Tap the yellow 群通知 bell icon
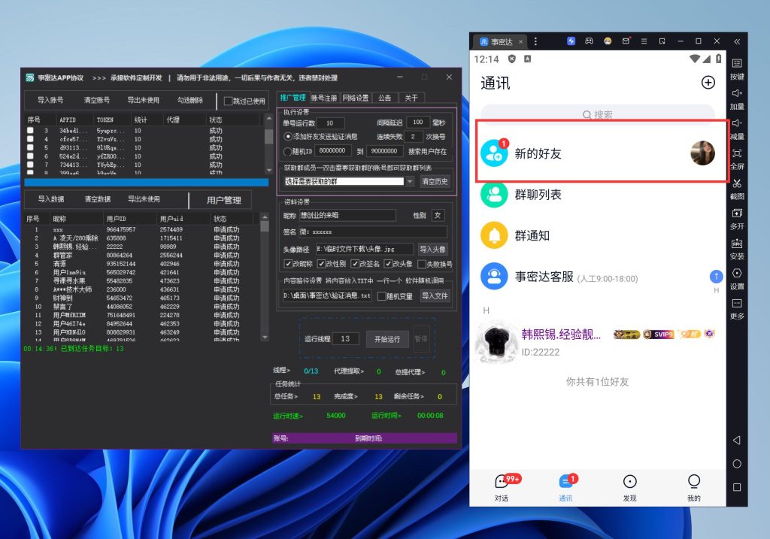 point(494,235)
